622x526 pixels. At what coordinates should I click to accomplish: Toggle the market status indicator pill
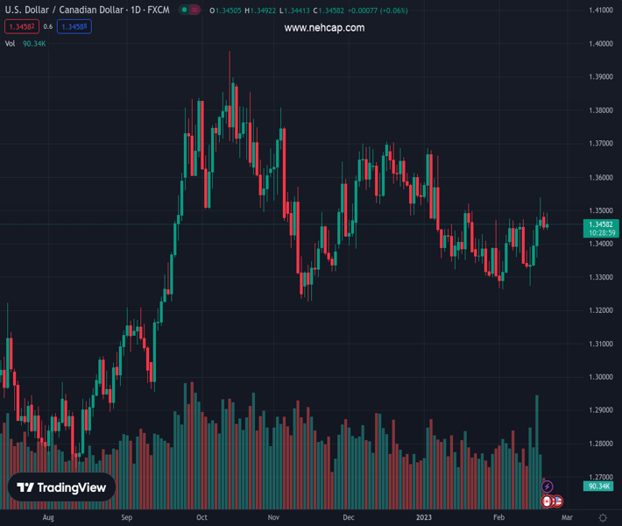point(188,10)
